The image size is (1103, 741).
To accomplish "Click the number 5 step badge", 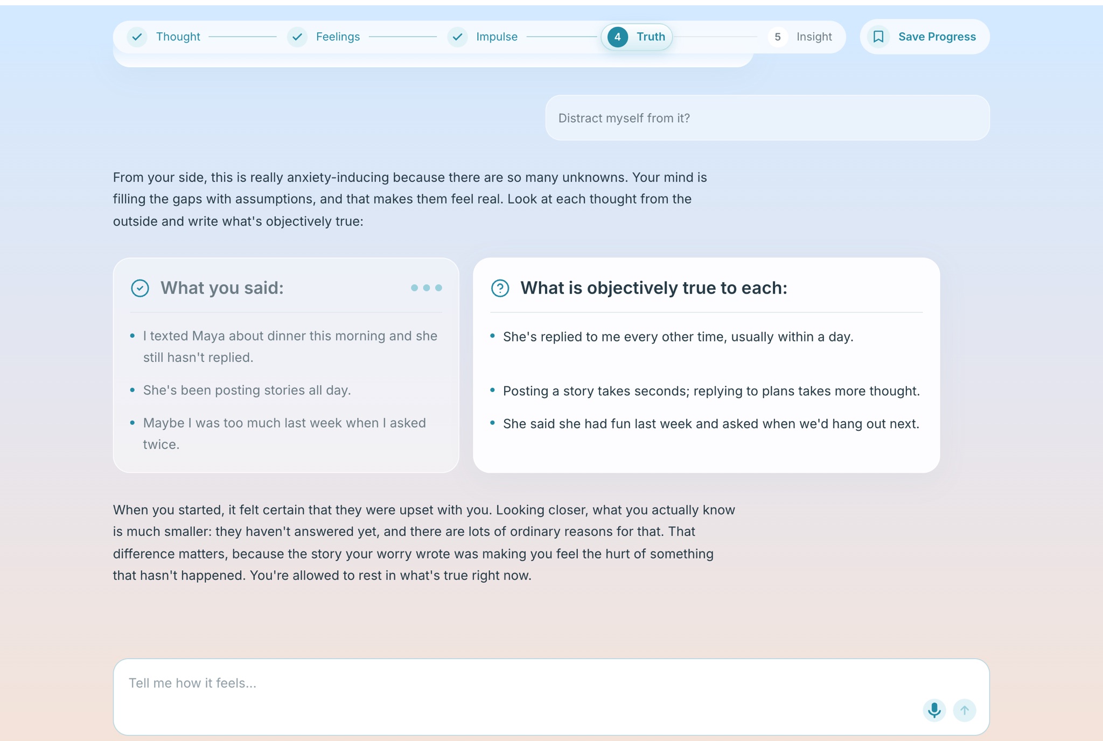I will point(777,37).
